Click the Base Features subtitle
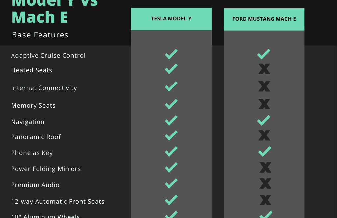 40,35
